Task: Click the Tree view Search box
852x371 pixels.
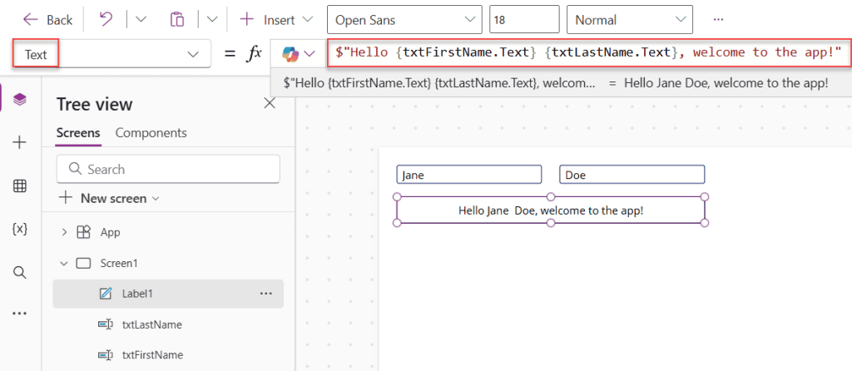Action: [x=168, y=169]
